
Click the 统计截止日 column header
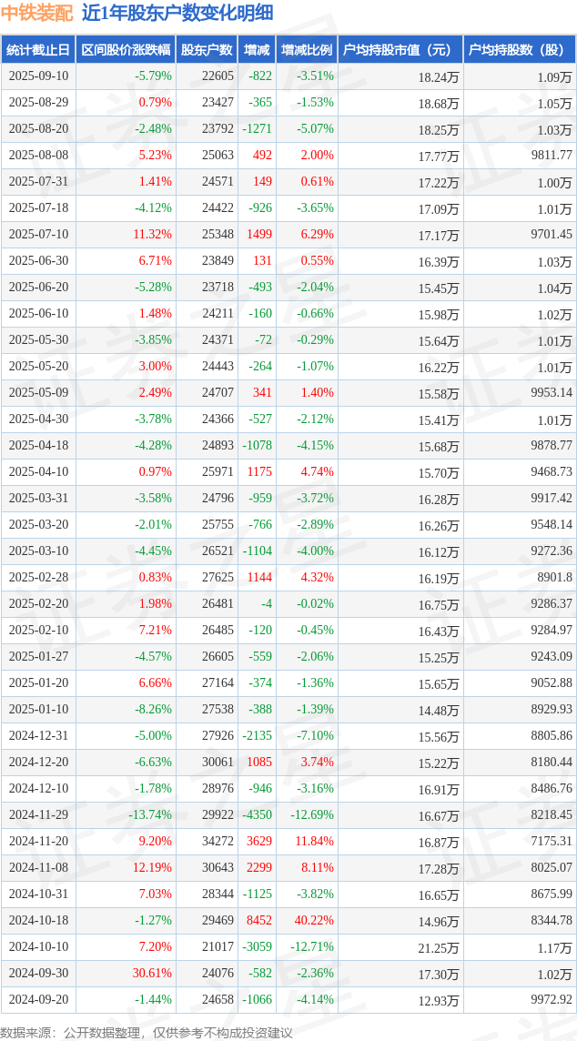pos(38,50)
